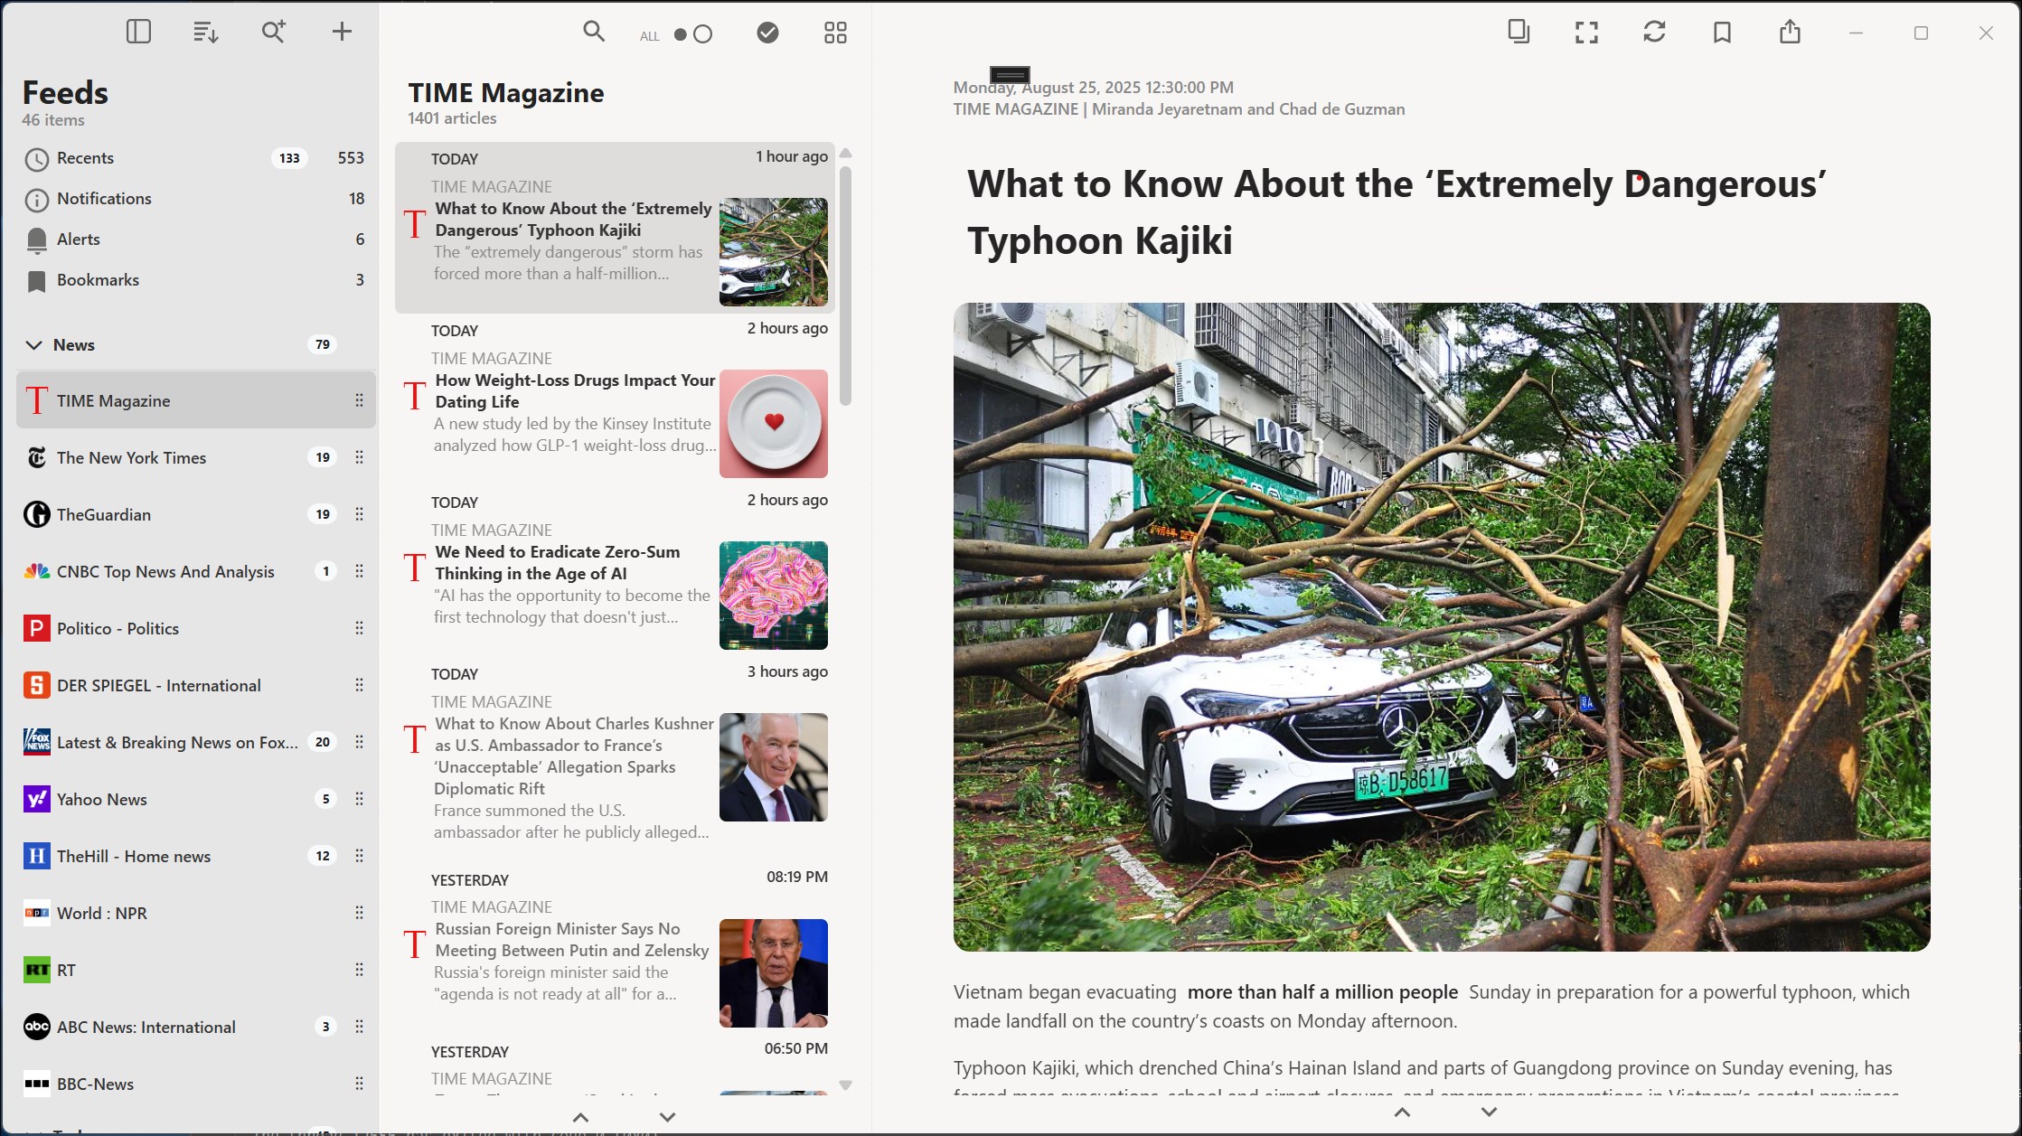This screenshot has height=1136, width=2022.
Task: Go to next article list page chevron
Action: 667,1118
